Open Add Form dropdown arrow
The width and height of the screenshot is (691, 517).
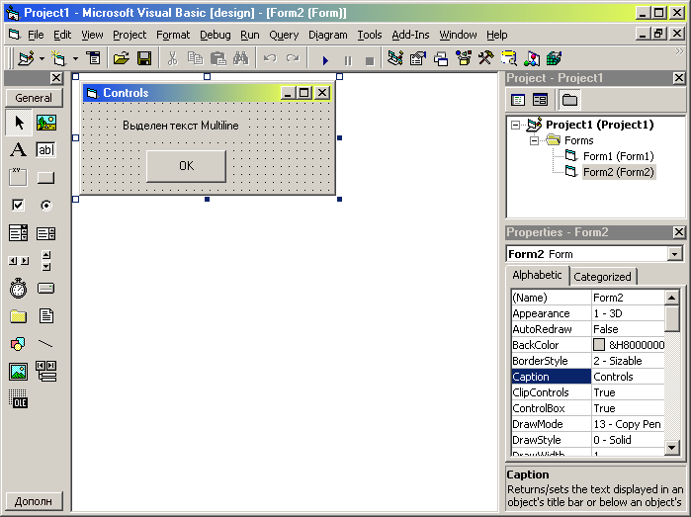[75, 58]
